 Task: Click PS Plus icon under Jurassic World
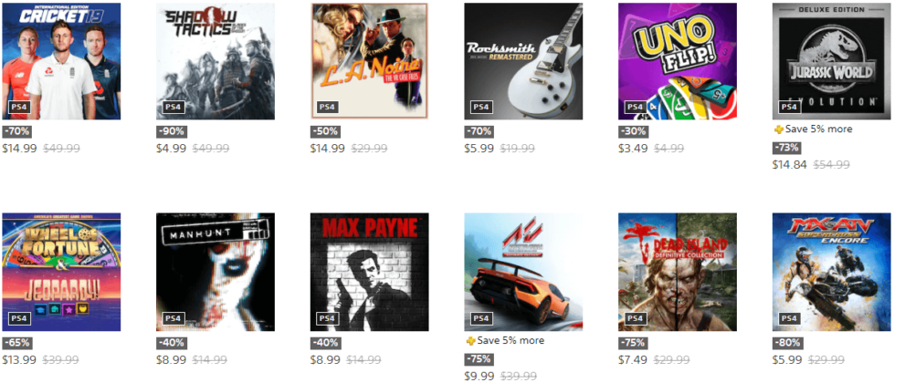pyautogui.click(x=779, y=129)
